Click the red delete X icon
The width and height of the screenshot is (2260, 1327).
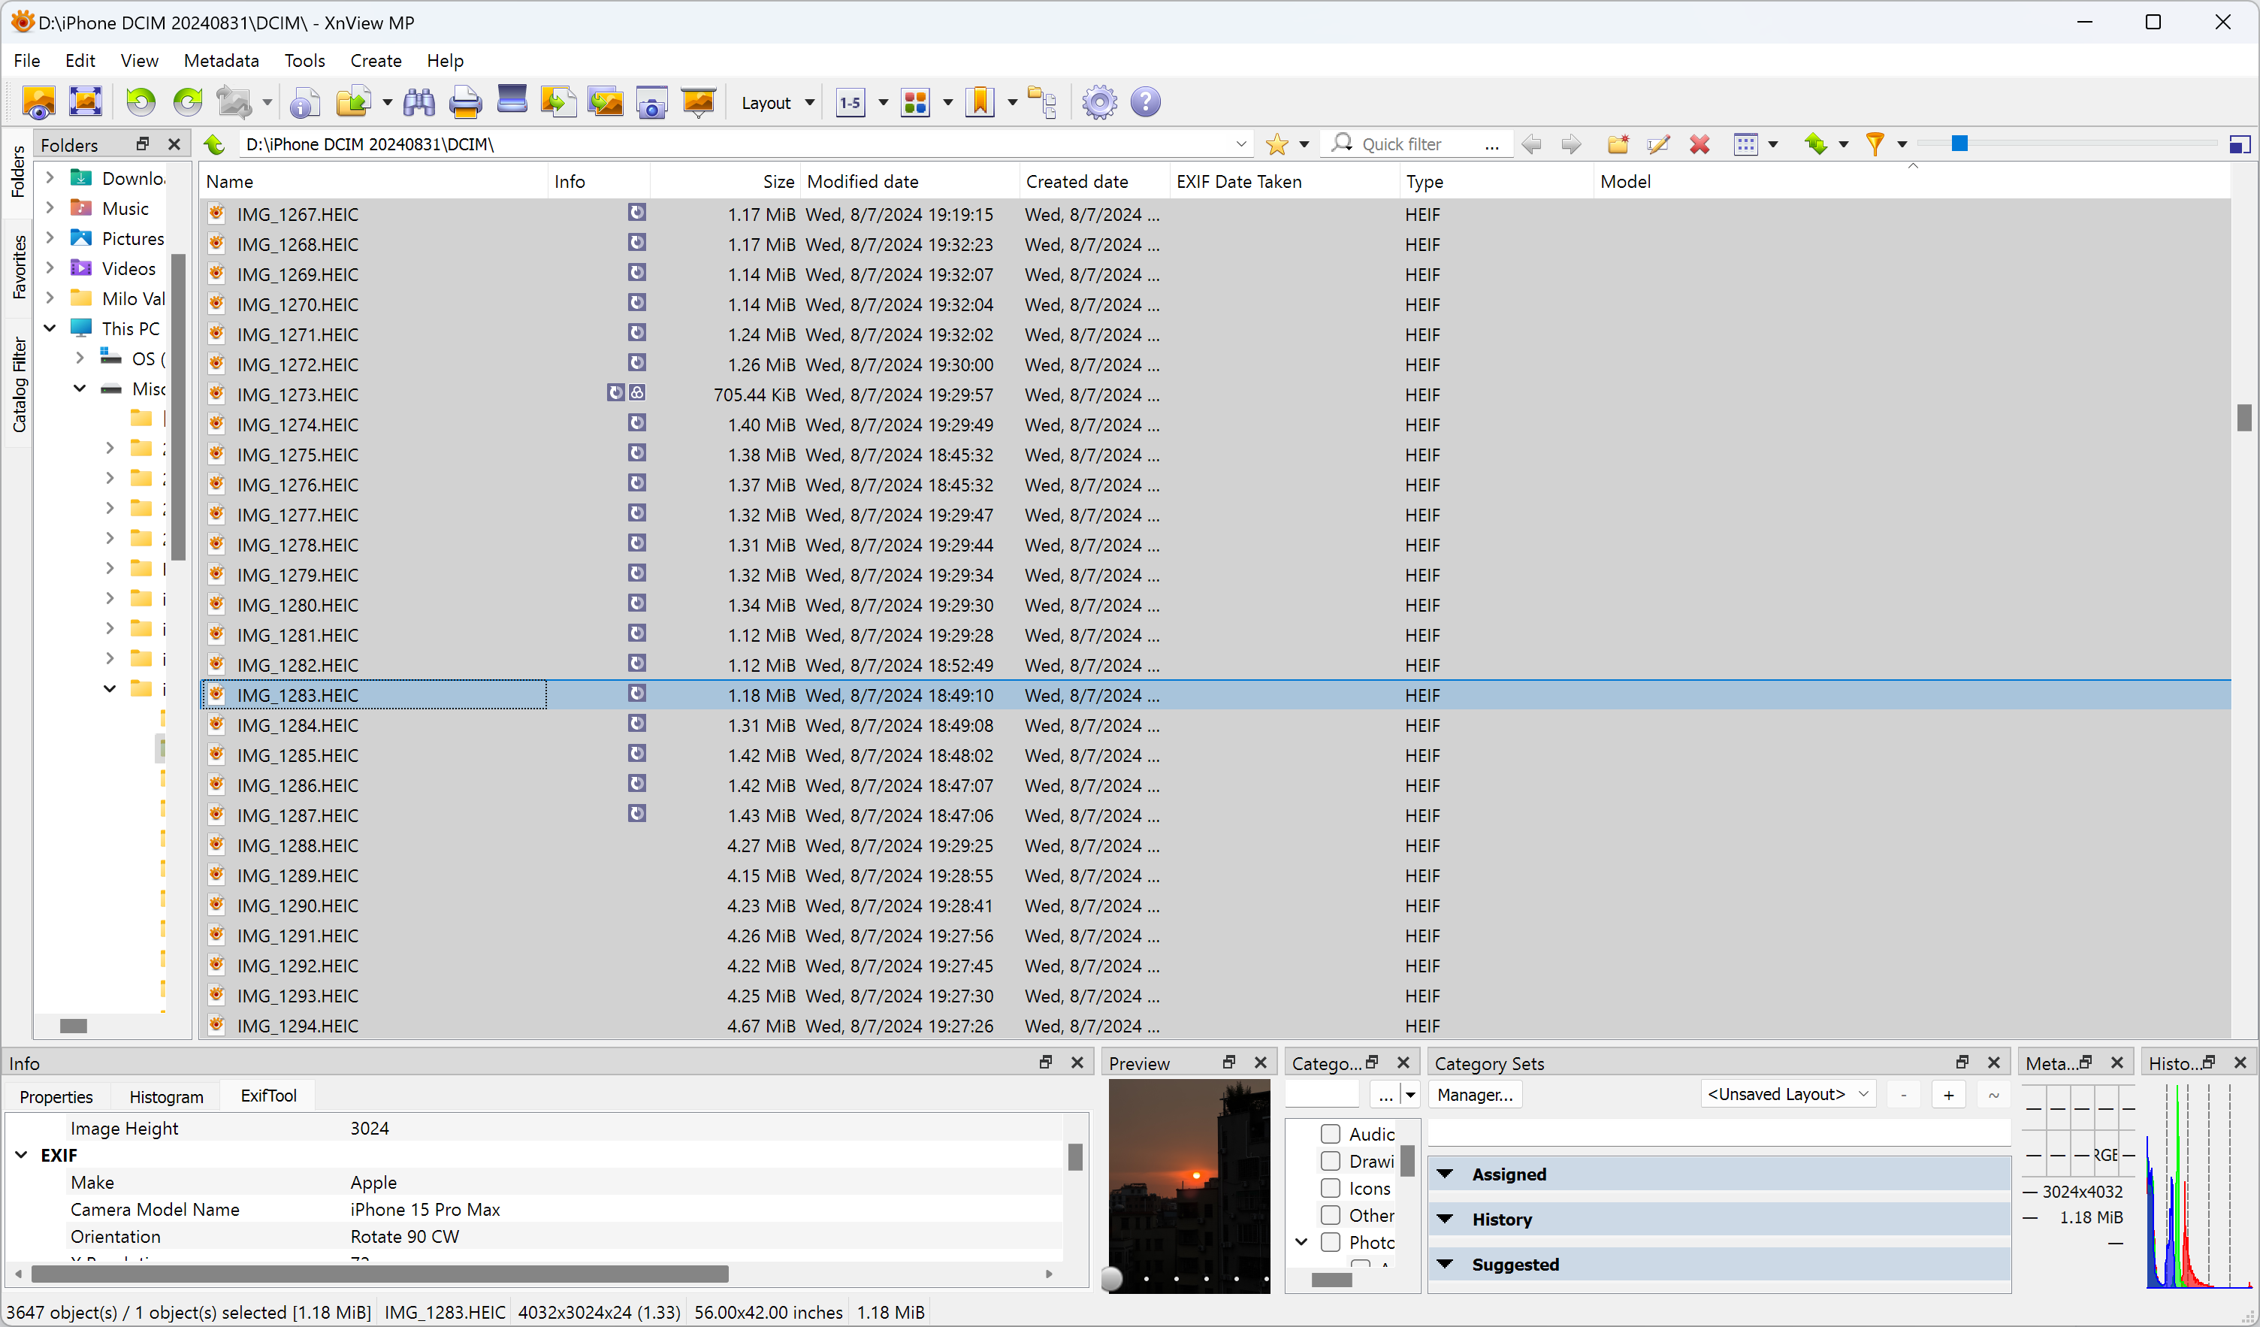click(x=1699, y=144)
